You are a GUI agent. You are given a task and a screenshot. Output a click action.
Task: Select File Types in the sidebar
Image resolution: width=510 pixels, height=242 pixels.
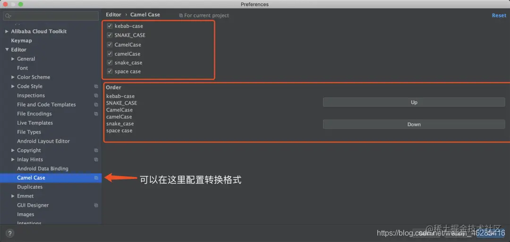29,132
